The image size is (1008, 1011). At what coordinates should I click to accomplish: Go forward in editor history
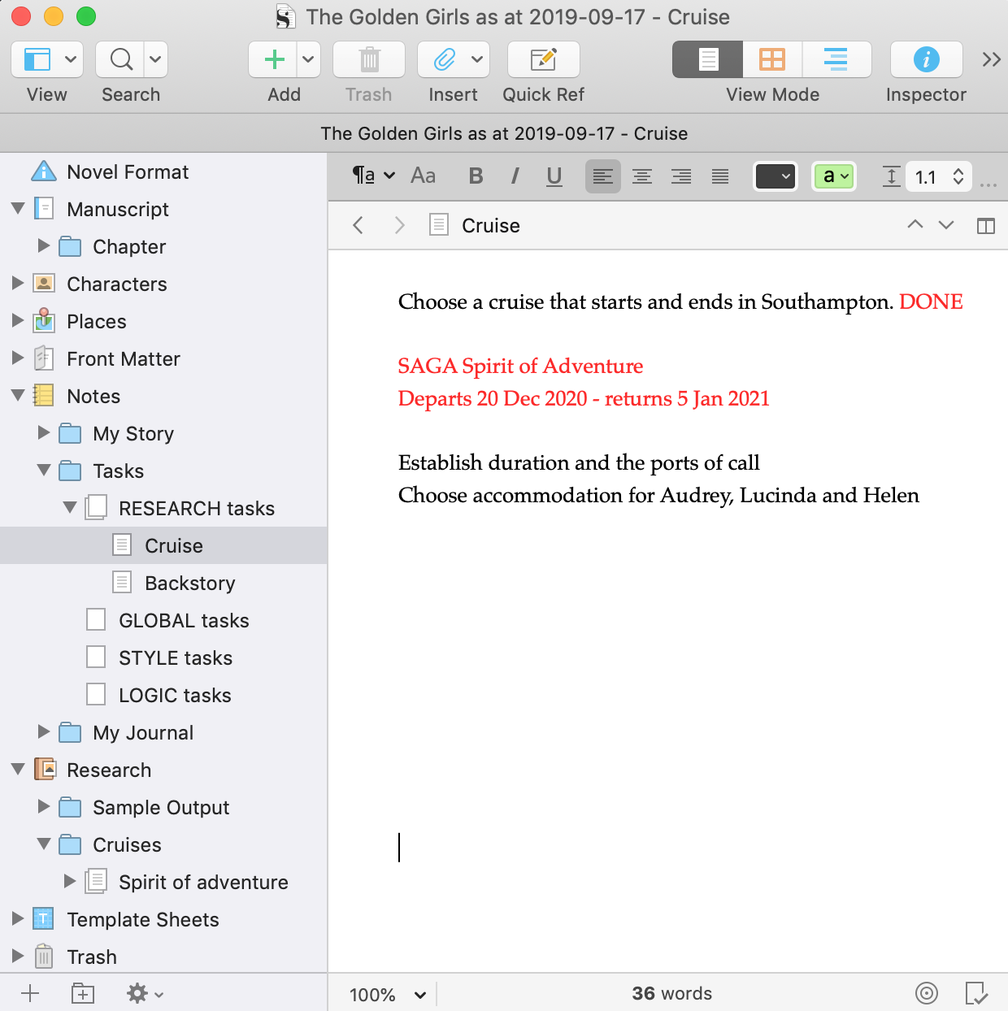pos(399,225)
